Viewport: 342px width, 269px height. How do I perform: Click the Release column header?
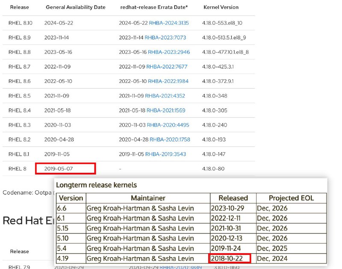[x=19, y=7]
